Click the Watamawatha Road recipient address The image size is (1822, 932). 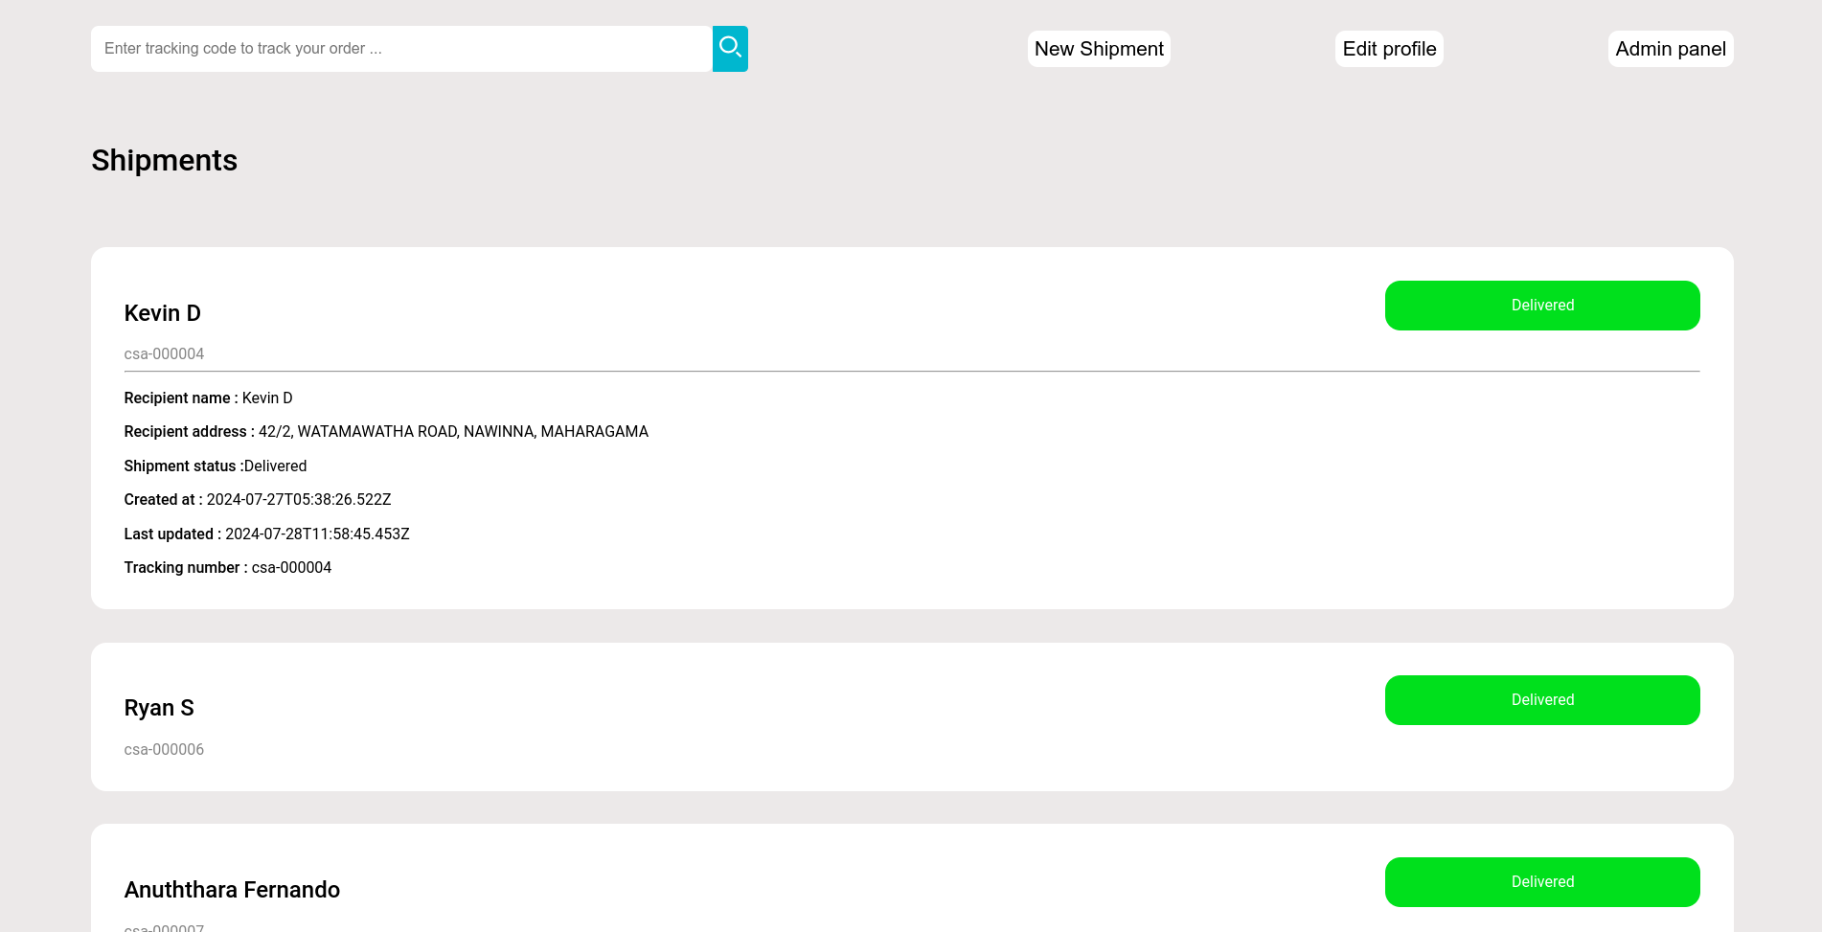click(452, 432)
